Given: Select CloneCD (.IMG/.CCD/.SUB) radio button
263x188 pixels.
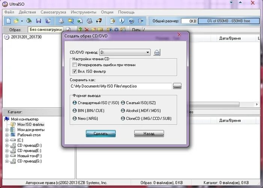Looking at the screenshot, I should tap(123, 118).
